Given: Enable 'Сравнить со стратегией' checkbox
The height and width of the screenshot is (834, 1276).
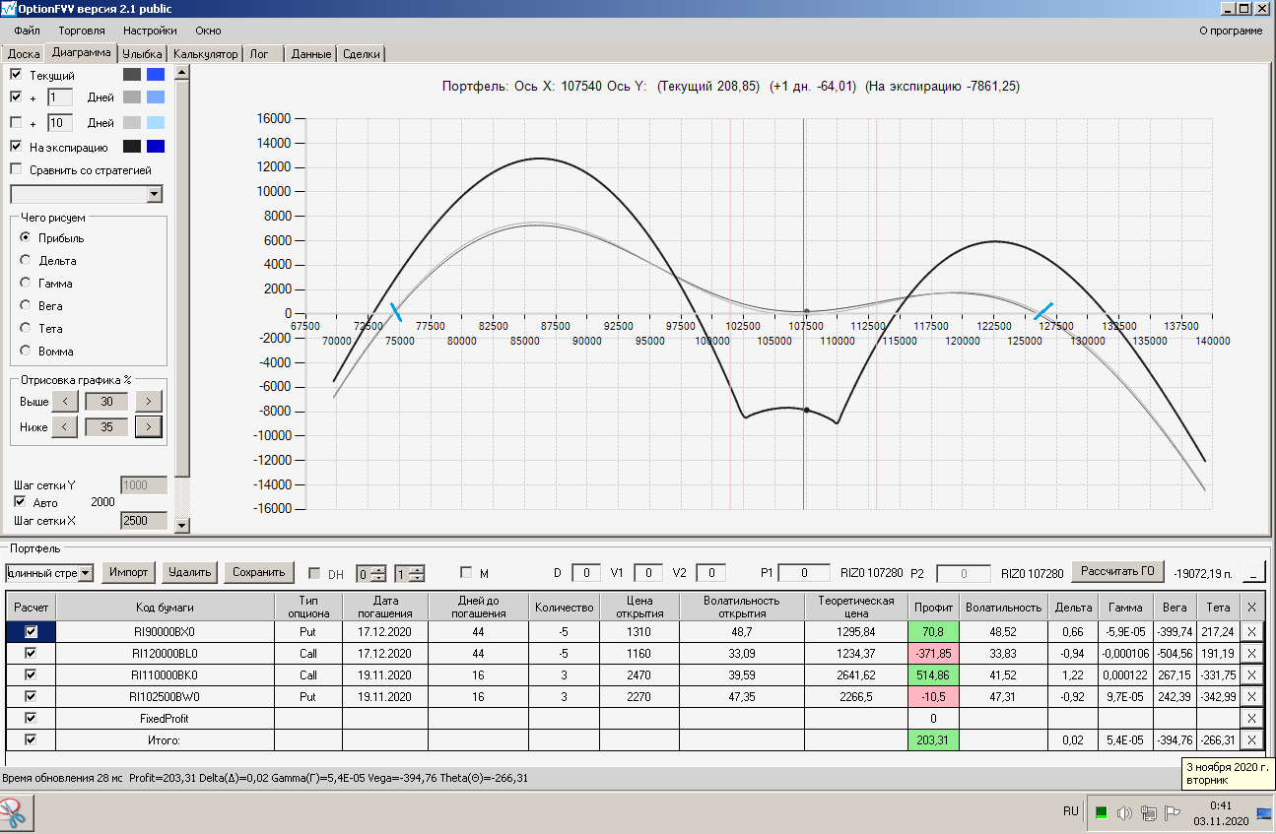Looking at the screenshot, I should pos(16,170).
